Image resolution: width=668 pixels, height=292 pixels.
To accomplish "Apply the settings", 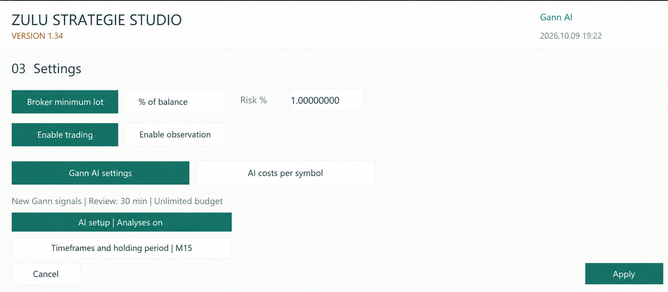I will click(x=624, y=274).
